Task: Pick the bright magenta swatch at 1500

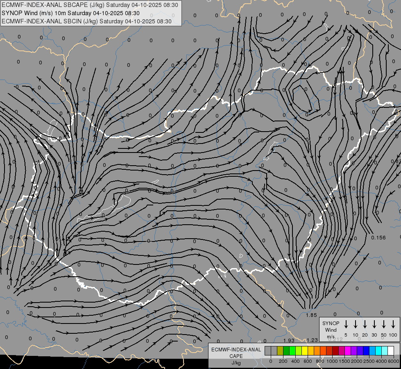Action: coord(348,351)
